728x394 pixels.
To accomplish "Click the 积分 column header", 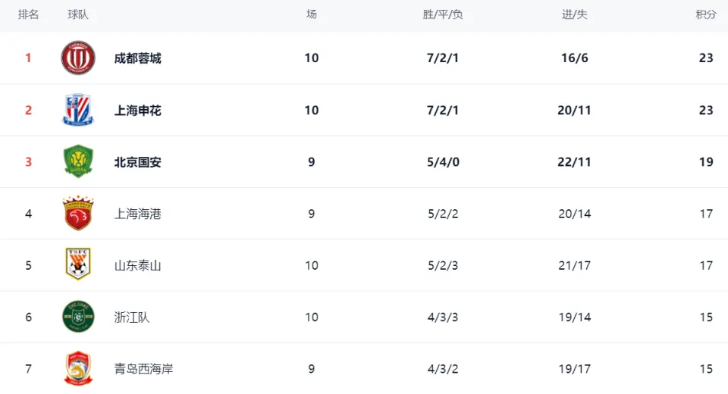I will coord(706,15).
